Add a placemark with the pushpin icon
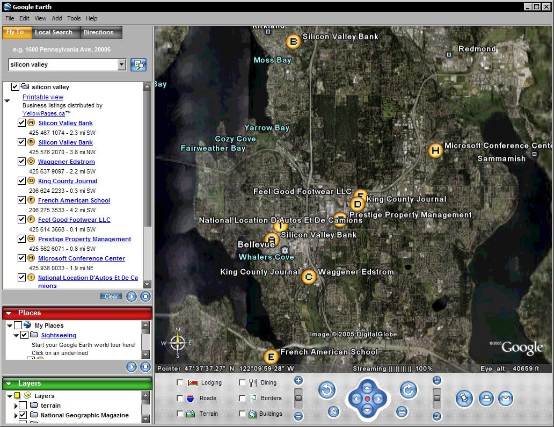 pos(464,399)
